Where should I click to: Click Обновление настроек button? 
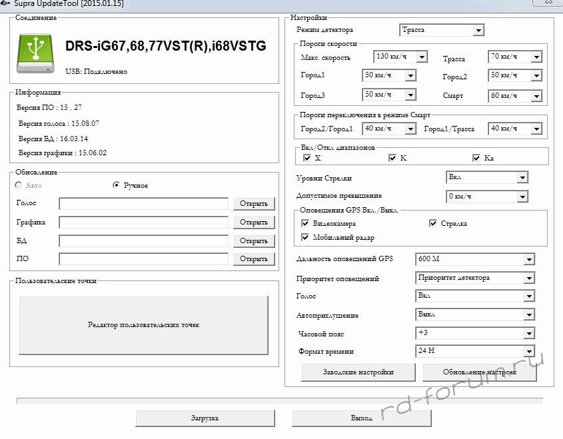tap(480, 372)
